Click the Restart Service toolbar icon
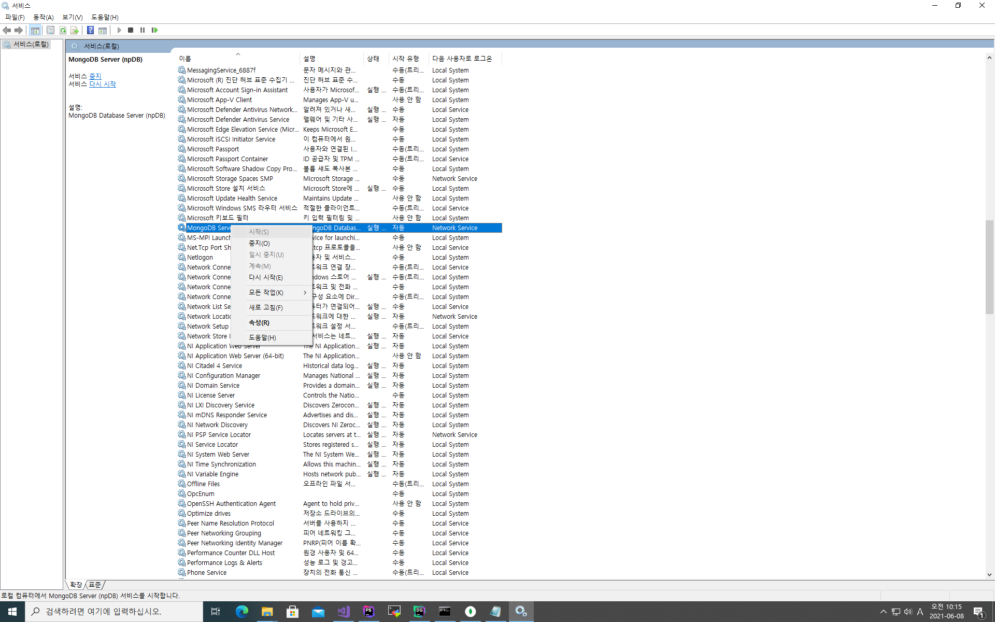 [x=154, y=30]
